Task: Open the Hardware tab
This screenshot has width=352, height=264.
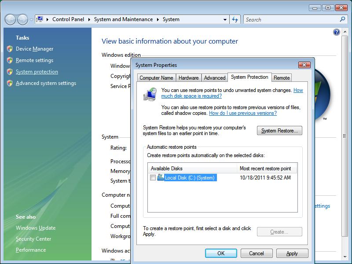Action: 188,78
